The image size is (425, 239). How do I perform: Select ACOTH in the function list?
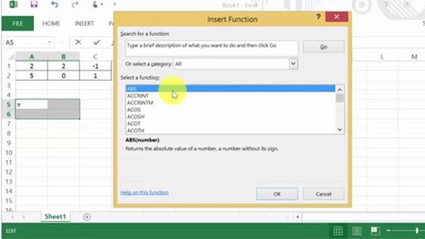[230, 130]
